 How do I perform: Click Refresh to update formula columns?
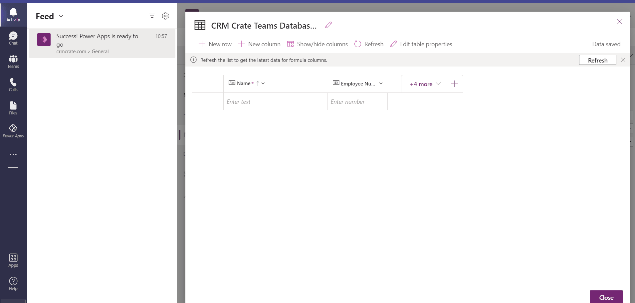point(597,60)
